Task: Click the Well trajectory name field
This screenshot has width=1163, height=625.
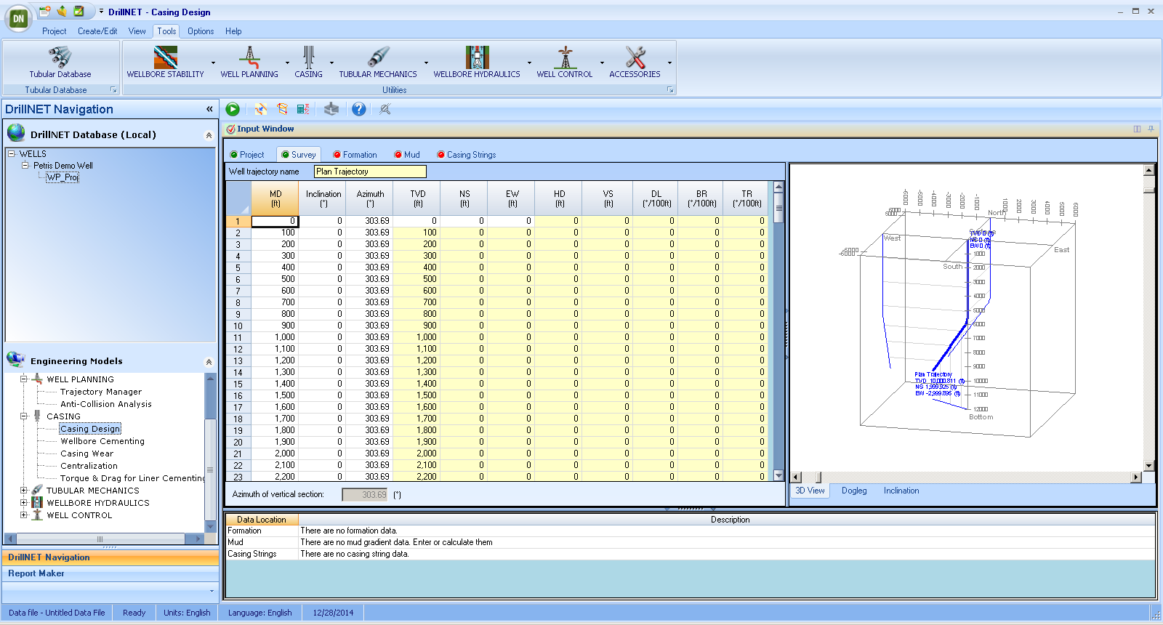Action: (x=370, y=172)
